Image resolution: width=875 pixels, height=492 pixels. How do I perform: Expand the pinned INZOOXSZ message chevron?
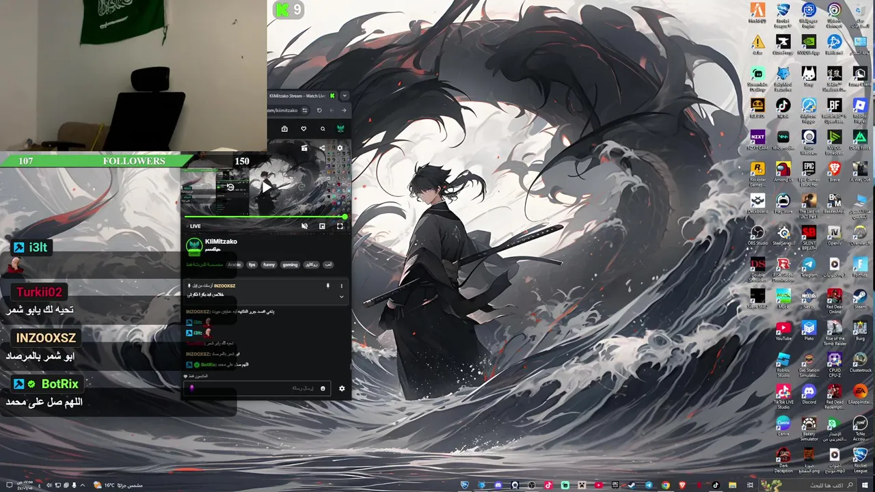click(x=341, y=297)
